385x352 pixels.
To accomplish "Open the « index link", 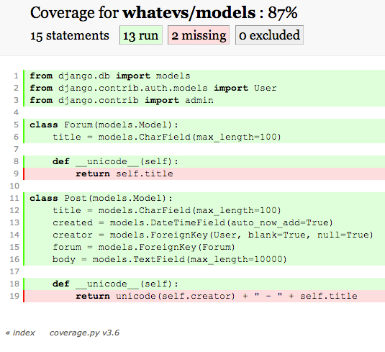I will [x=20, y=333].
